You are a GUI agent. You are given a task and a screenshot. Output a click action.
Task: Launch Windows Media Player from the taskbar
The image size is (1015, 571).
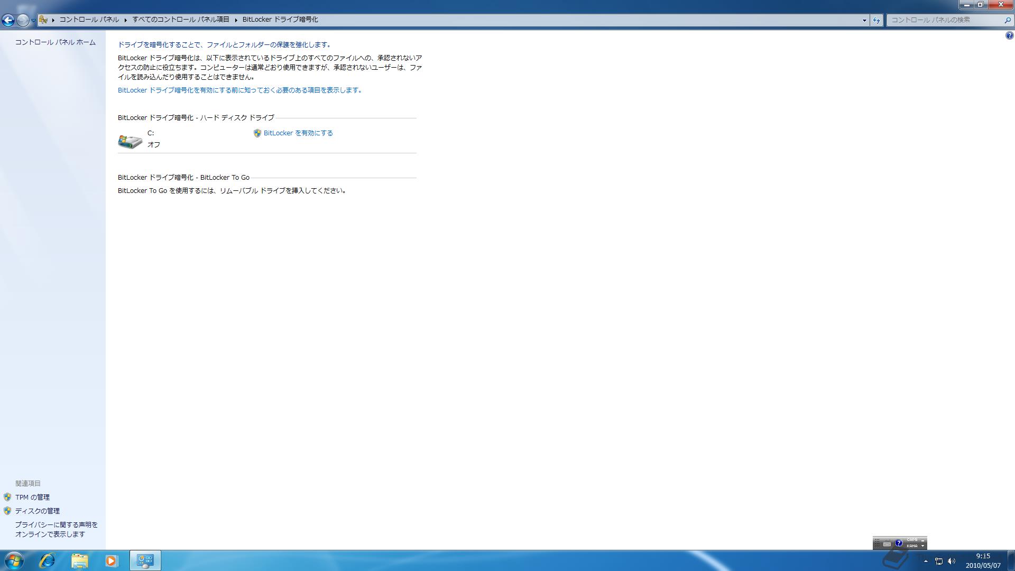pos(111,560)
